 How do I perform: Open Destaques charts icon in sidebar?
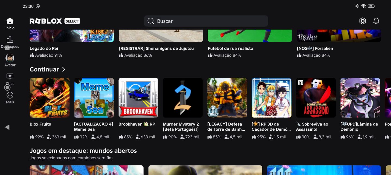coord(10,40)
